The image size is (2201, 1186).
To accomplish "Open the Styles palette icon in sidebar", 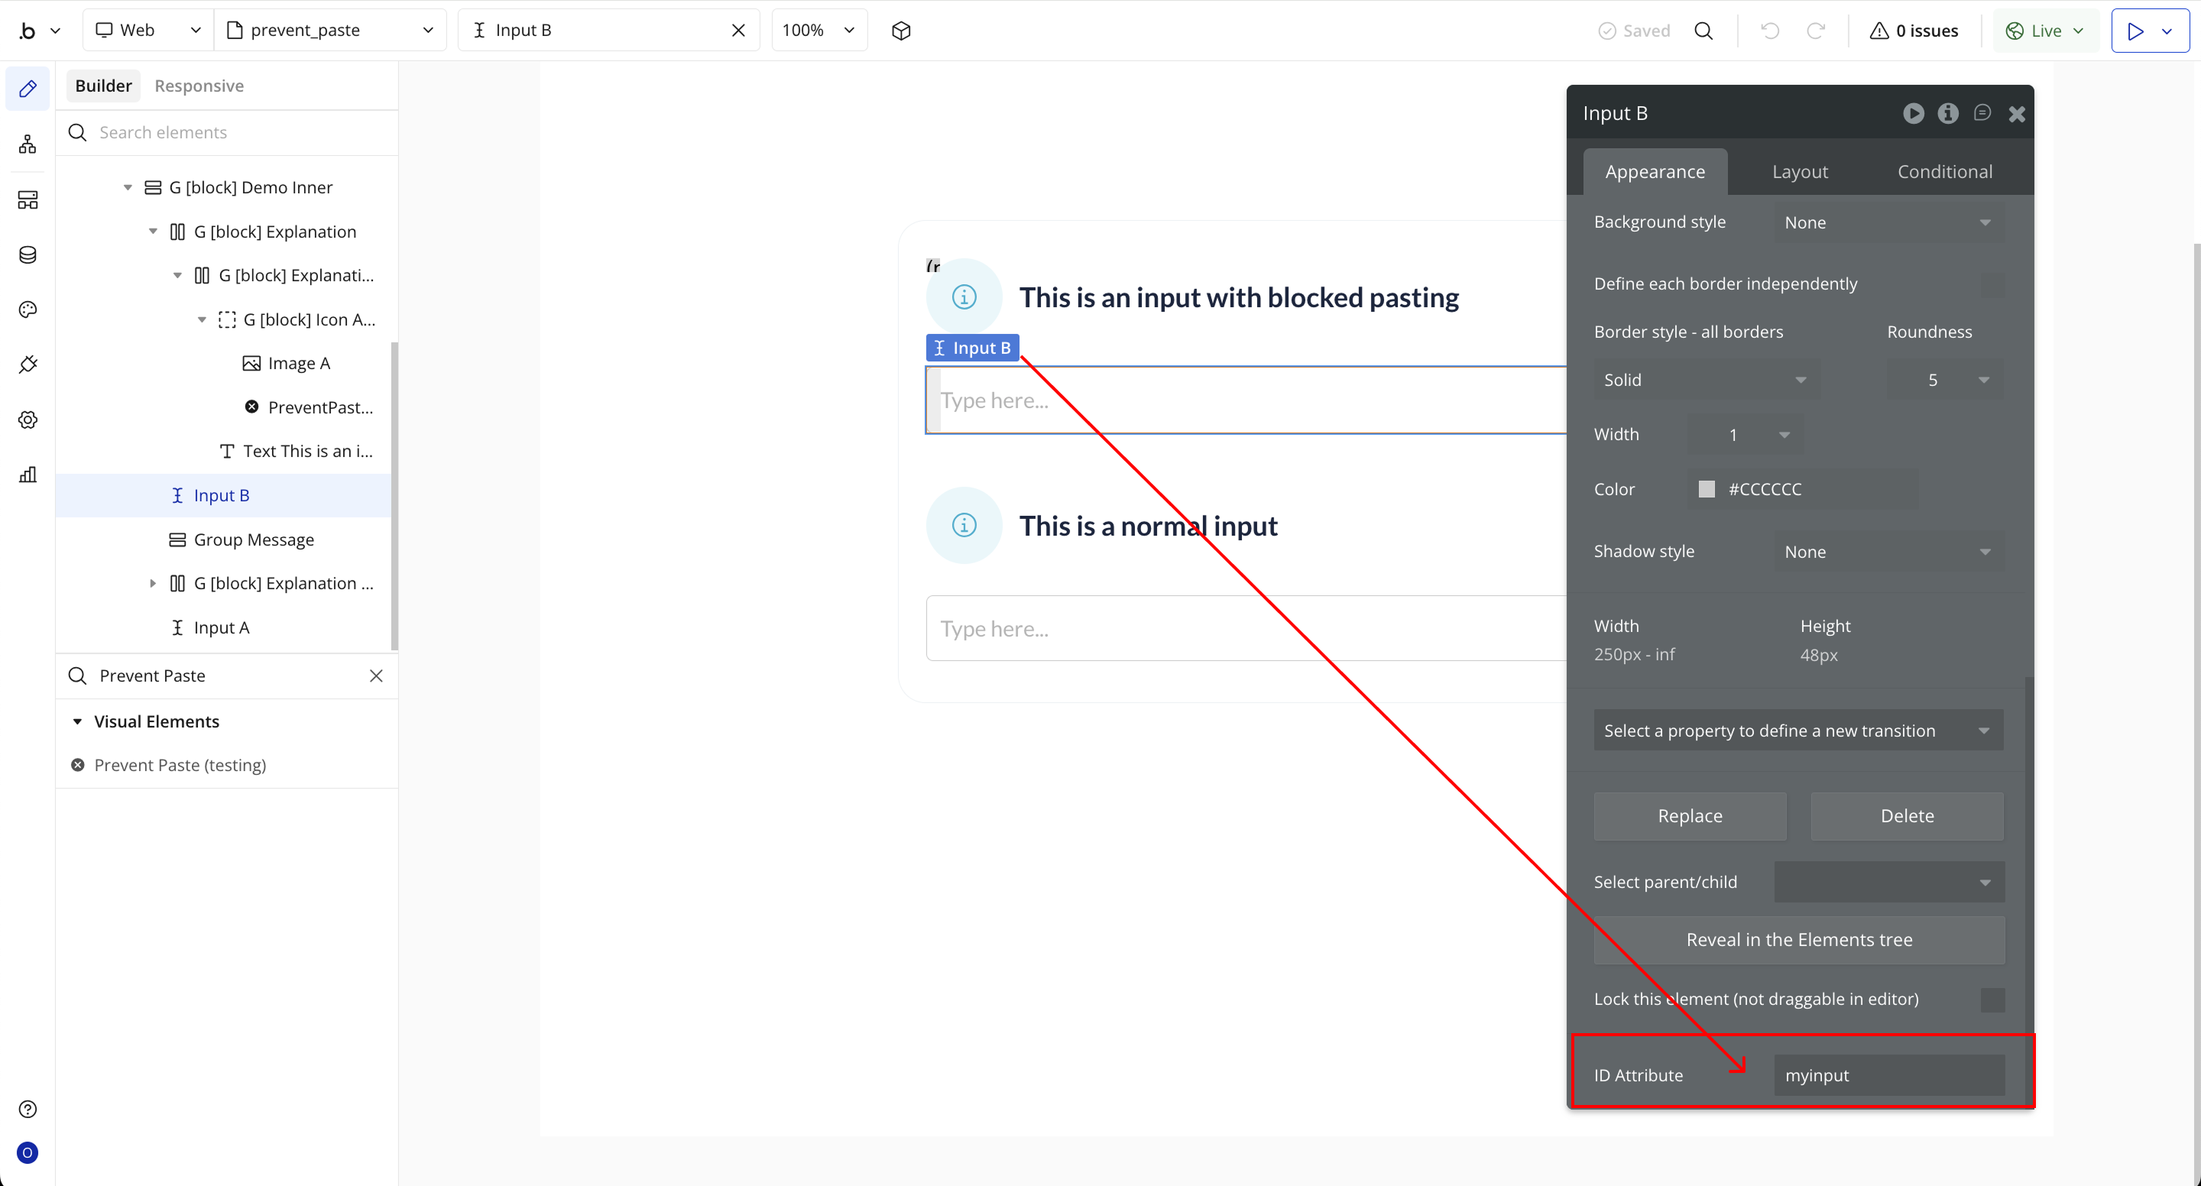I will click(x=28, y=309).
